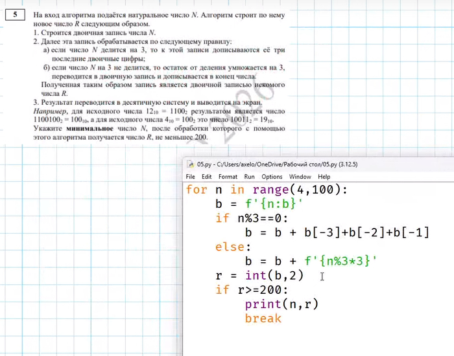Open the Format menu
The width and height of the screenshot is (454, 356).
click(228, 177)
